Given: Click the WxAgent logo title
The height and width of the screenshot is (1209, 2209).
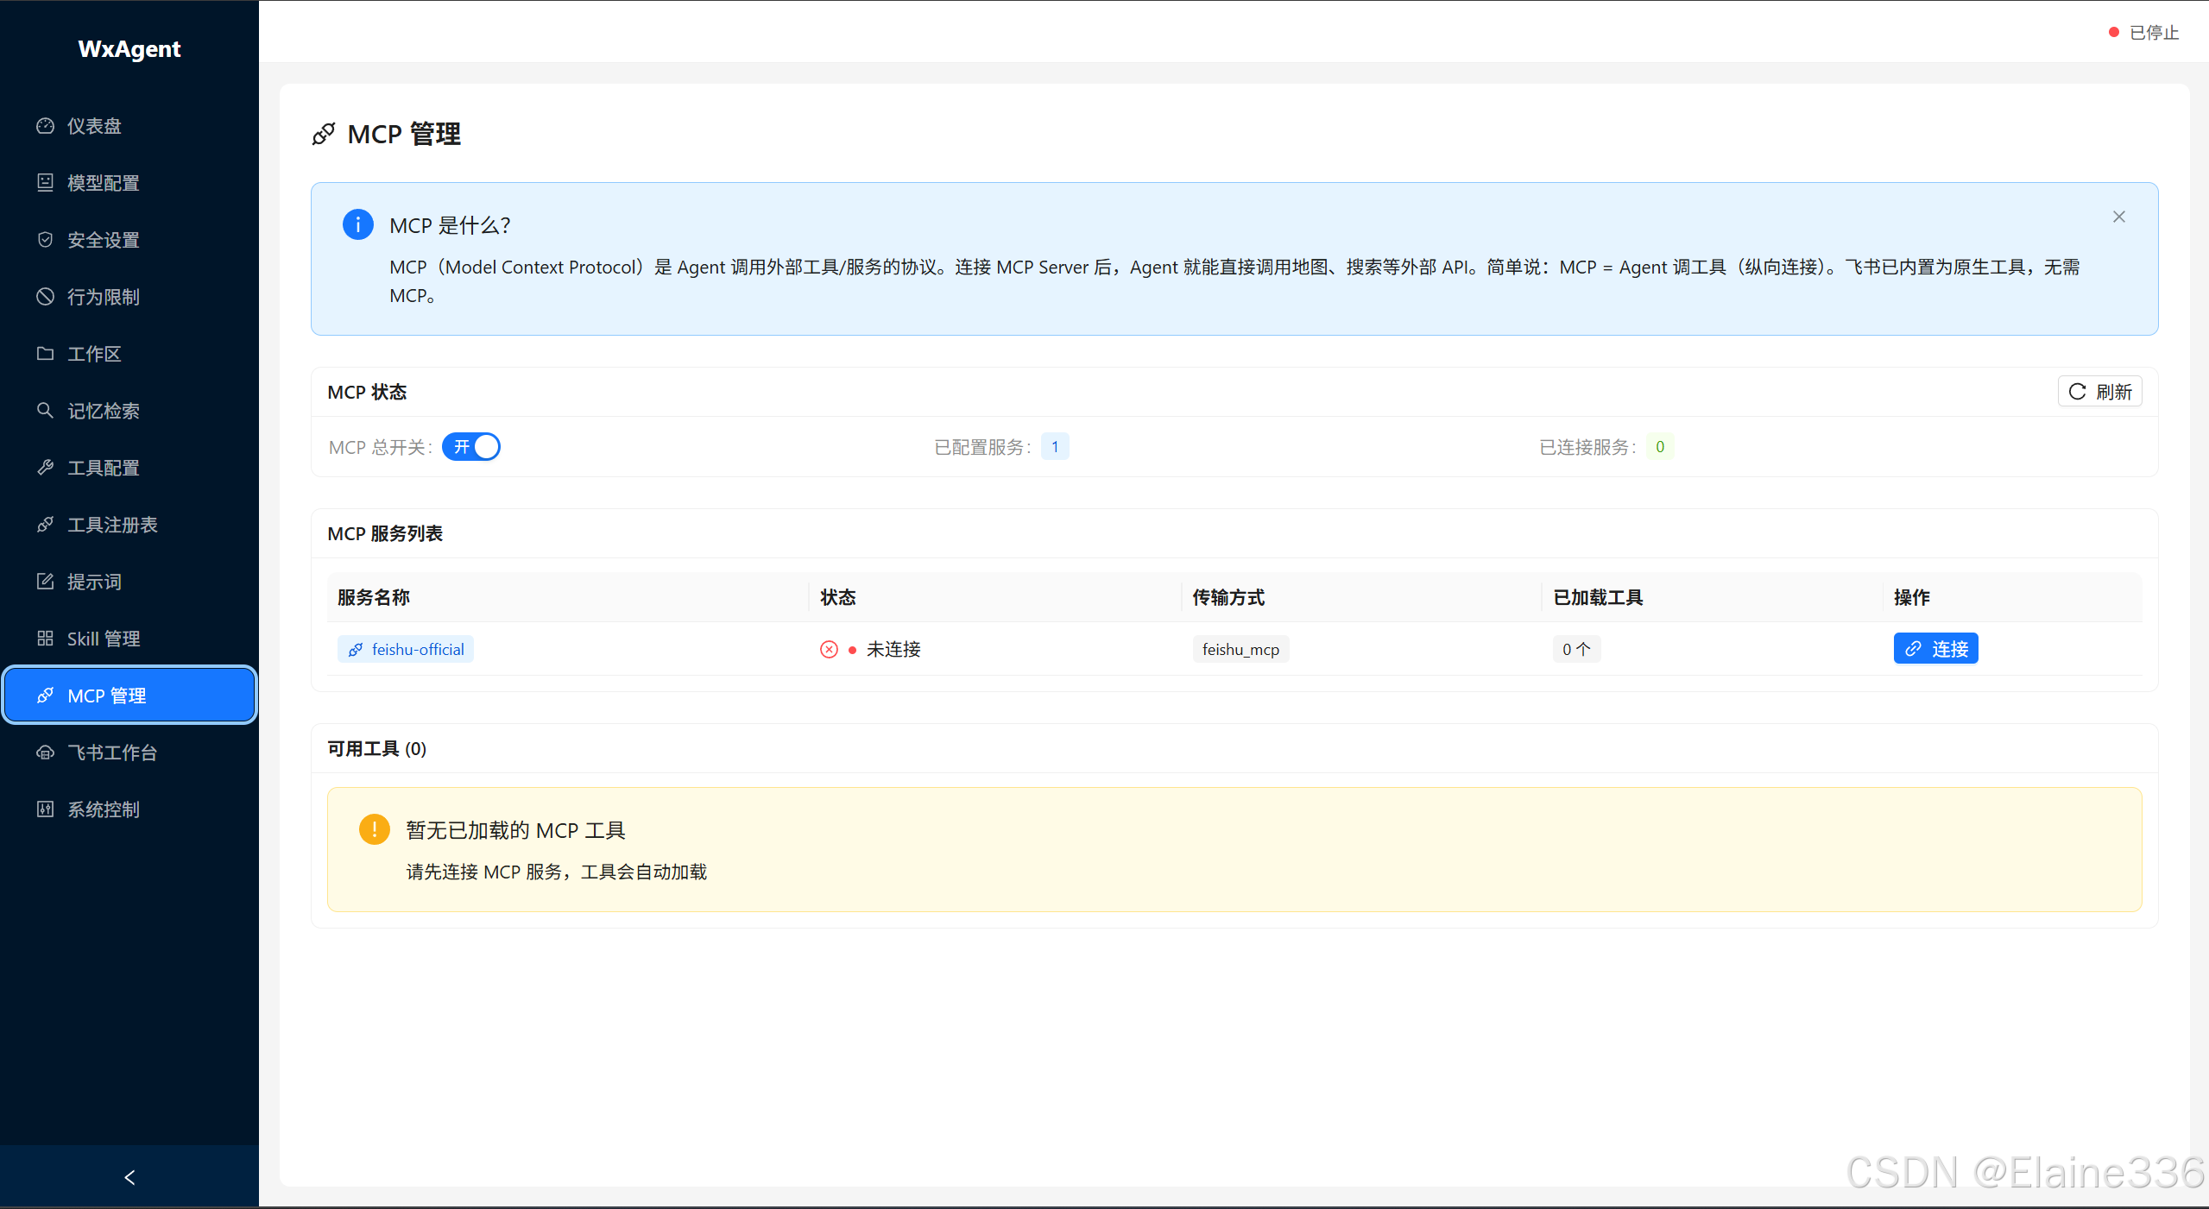Looking at the screenshot, I should [x=129, y=49].
